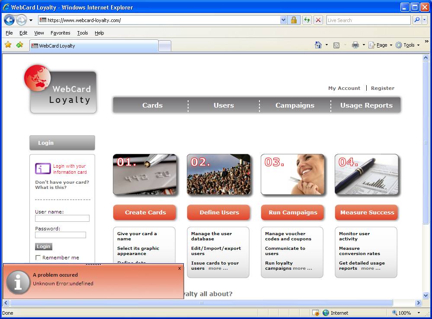Open the My Account link
The height and width of the screenshot is (319, 432).
344,88
